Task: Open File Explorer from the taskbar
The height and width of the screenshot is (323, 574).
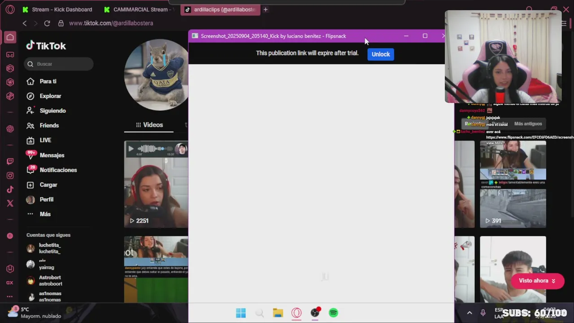Action: click(278, 313)
